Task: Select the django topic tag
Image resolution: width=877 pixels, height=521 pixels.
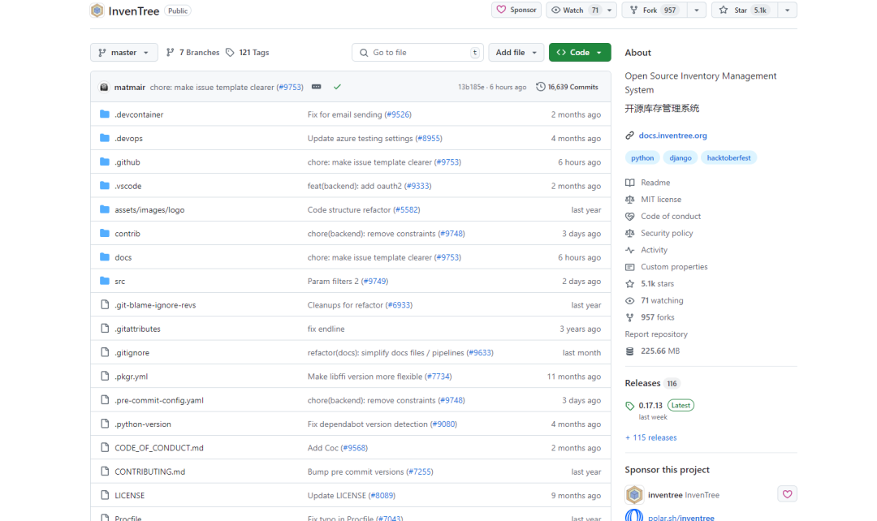Action: pos(680,157)
